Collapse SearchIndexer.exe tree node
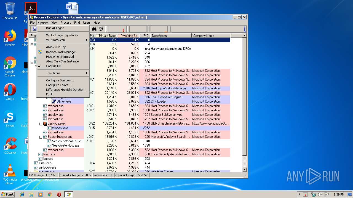The height and width of the screenshot is (198, 353). pos(41,137)
